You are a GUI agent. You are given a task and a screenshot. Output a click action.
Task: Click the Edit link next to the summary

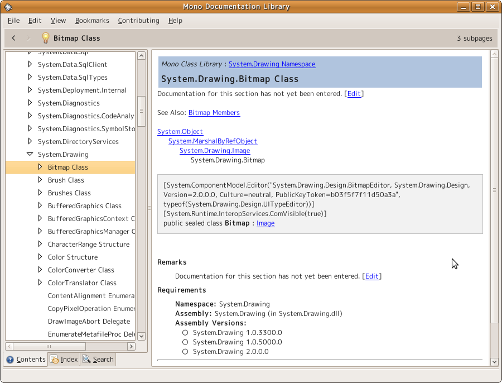pos(354,94)
